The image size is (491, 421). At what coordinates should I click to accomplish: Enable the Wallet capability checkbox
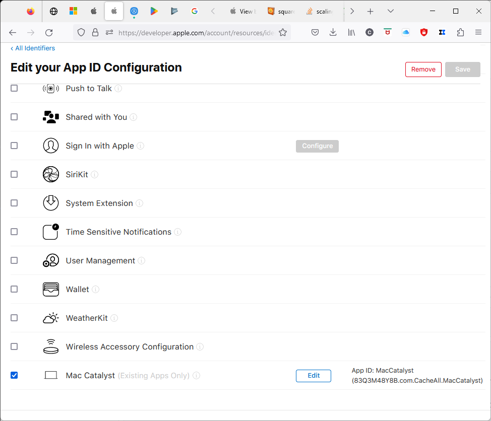[x=14, y=289]
